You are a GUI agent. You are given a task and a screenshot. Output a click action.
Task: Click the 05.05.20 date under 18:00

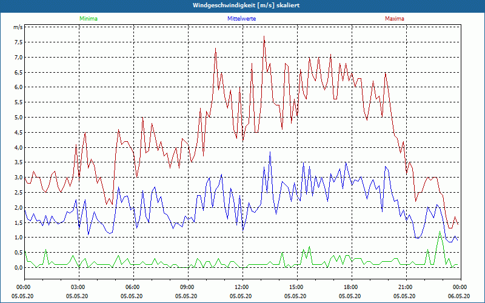point(350,296)
